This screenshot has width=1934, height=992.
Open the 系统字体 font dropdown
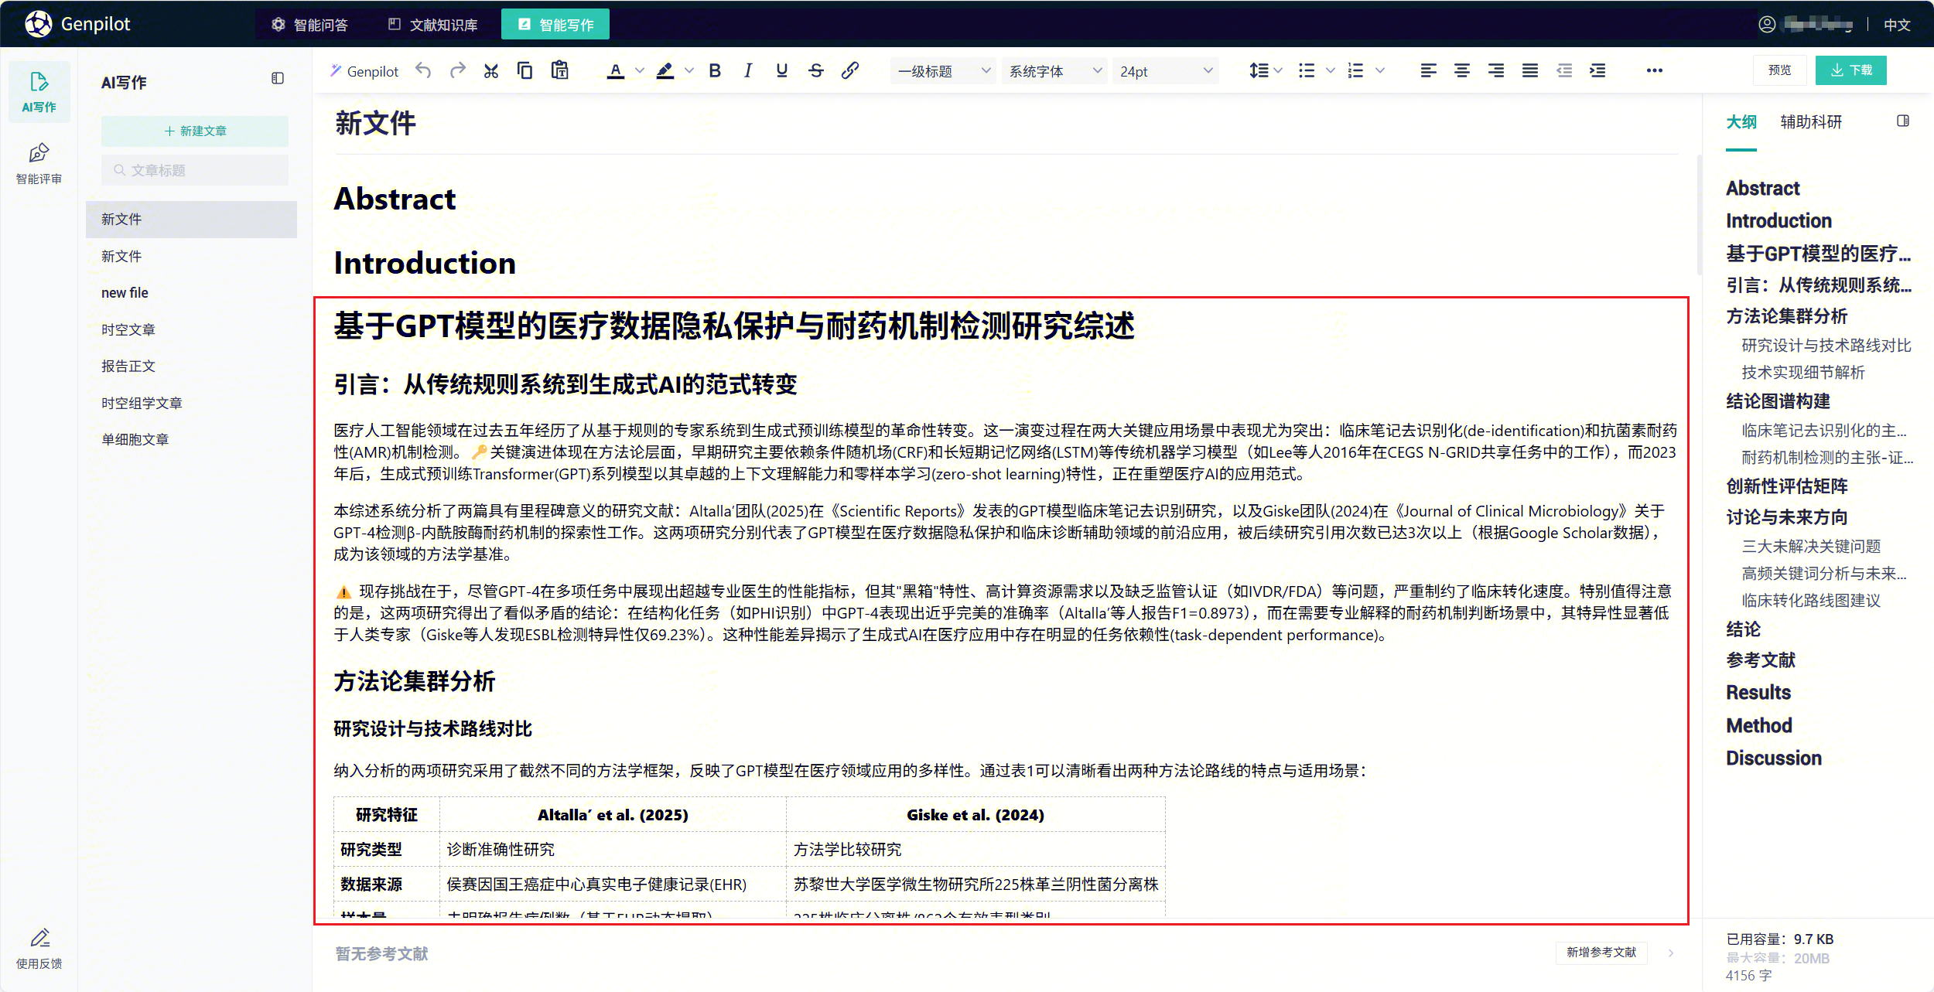(1054, 71)
